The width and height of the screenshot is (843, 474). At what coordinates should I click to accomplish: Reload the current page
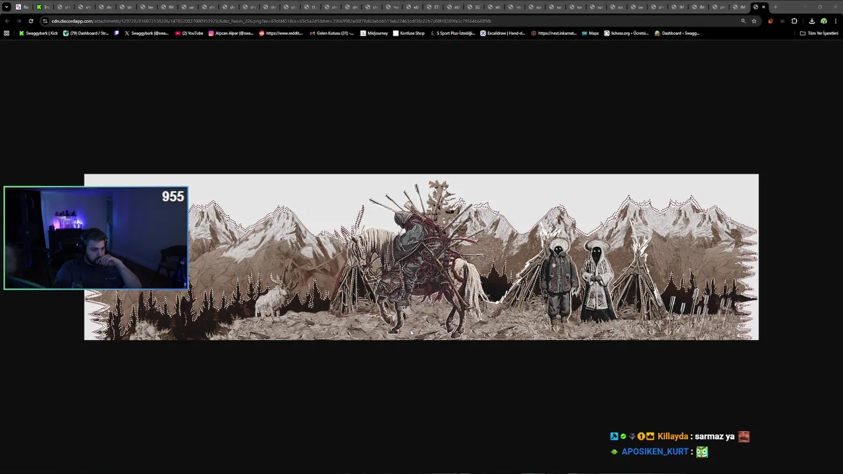coord(30,21)
